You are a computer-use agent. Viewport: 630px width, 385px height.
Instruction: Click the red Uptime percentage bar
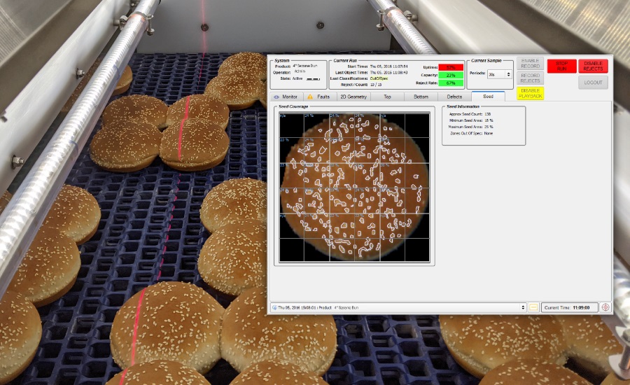pyautogui.click(x=450, y=66)
